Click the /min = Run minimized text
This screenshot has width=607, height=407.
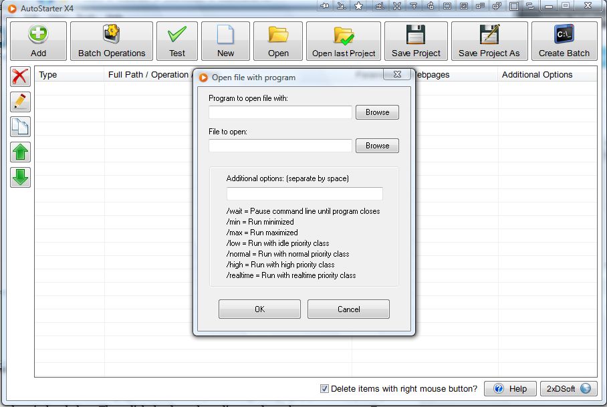260,222
